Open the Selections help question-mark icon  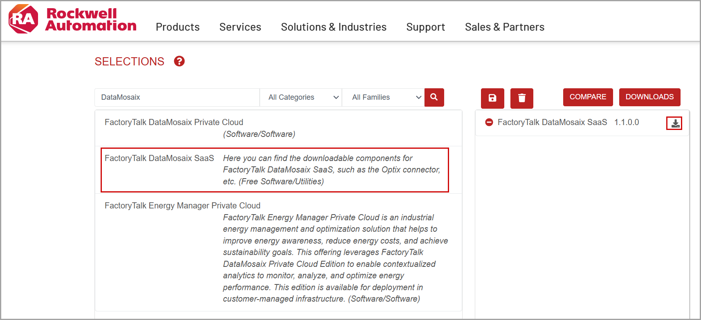(179, 61)
